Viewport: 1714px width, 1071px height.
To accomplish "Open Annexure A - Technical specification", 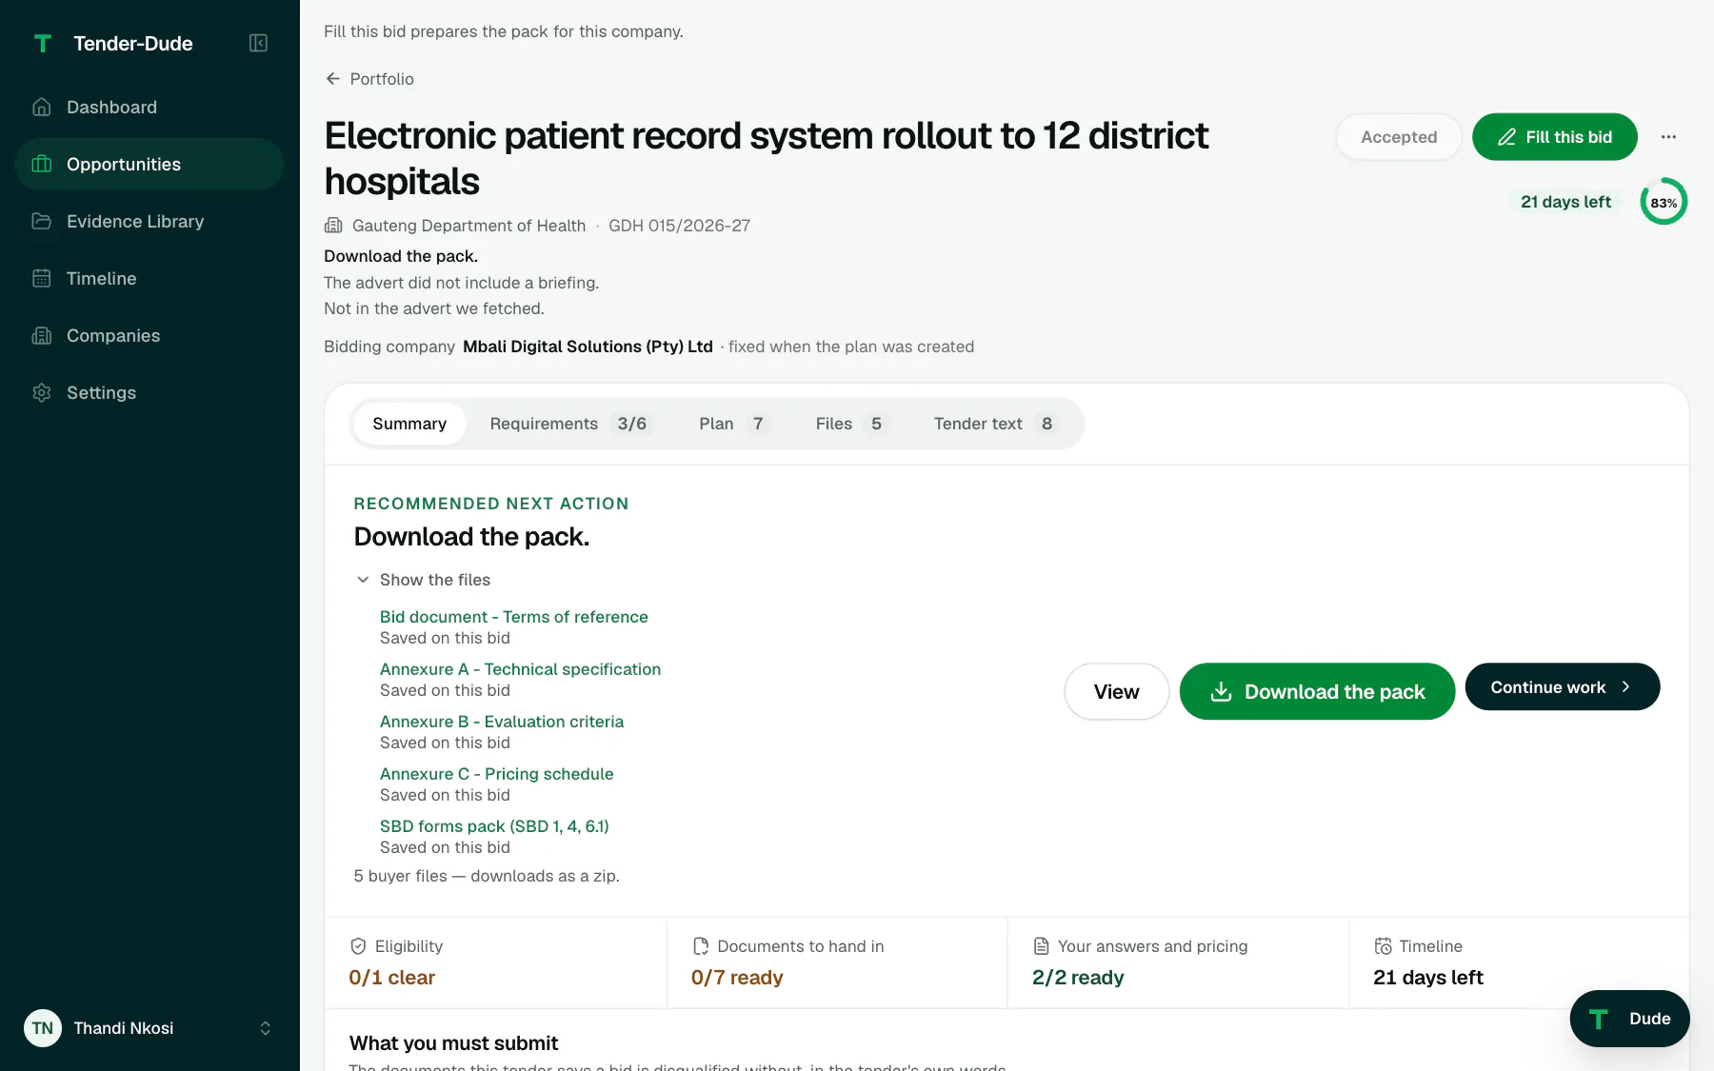I will coord(520,669).
